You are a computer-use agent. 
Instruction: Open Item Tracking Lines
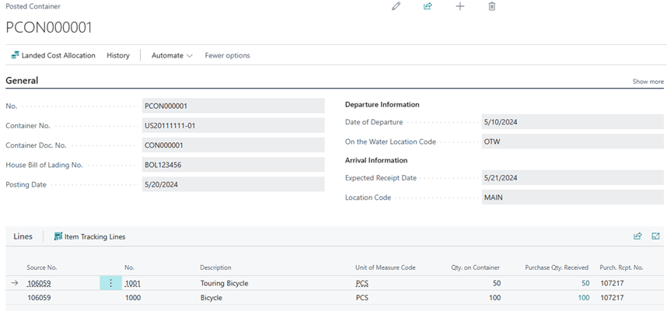[90, 236]
